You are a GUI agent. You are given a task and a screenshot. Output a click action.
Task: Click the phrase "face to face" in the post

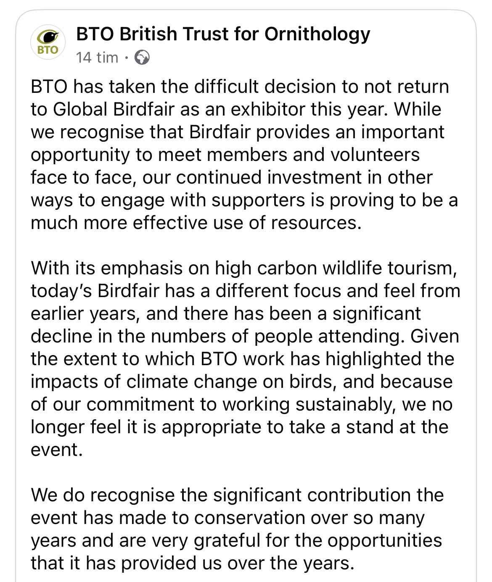pos(83,177)
